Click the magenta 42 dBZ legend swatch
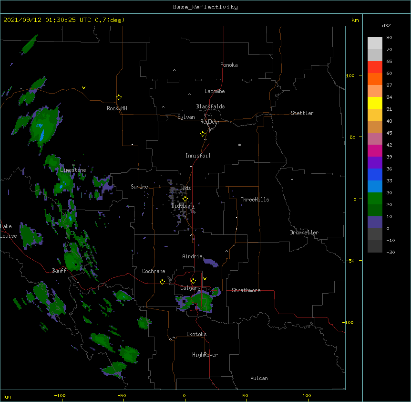This screenshot has height=402, width=411. coord(375,150)
